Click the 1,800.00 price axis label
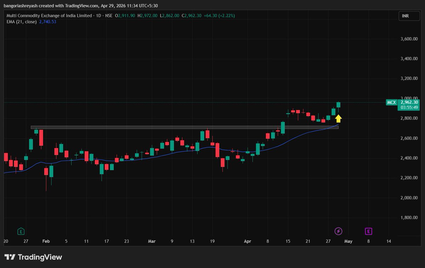 [409, 217]
